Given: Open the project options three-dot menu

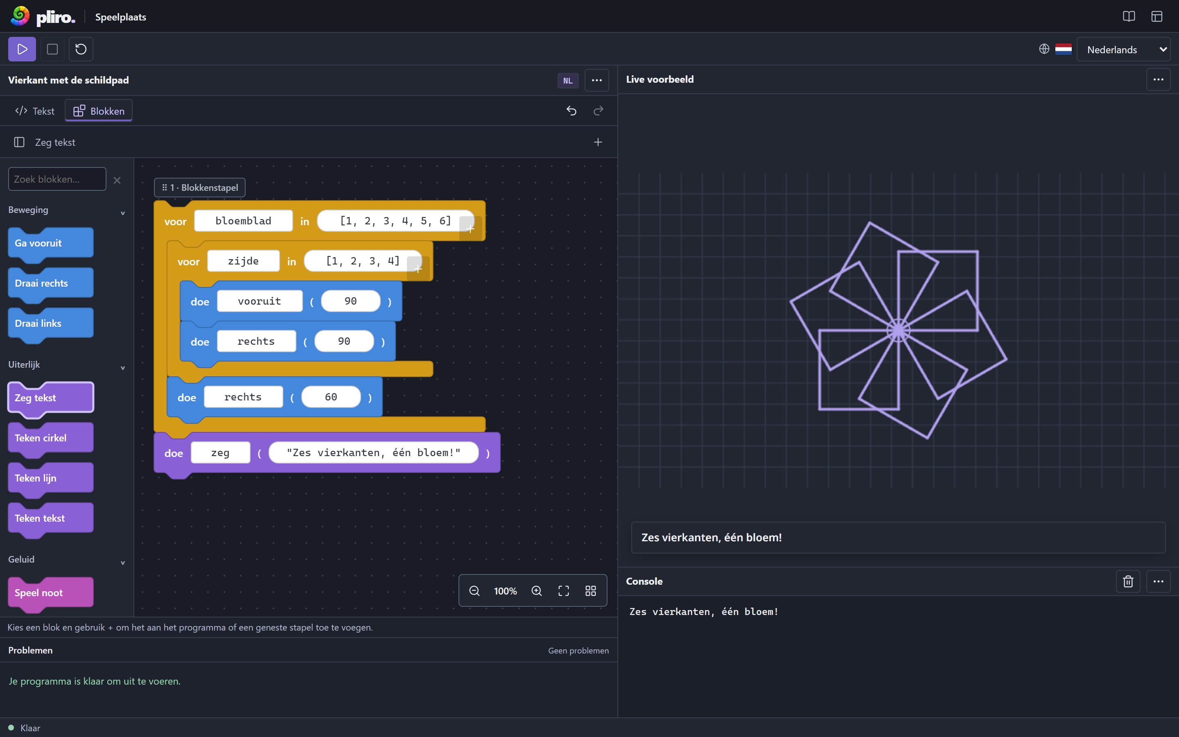Looking at the screenshot, I should (597, 80).
